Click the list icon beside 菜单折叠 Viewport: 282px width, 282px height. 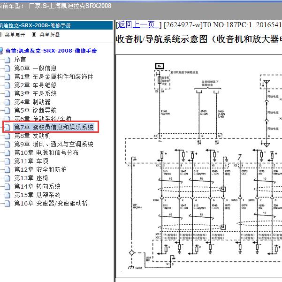pos(34,35)
